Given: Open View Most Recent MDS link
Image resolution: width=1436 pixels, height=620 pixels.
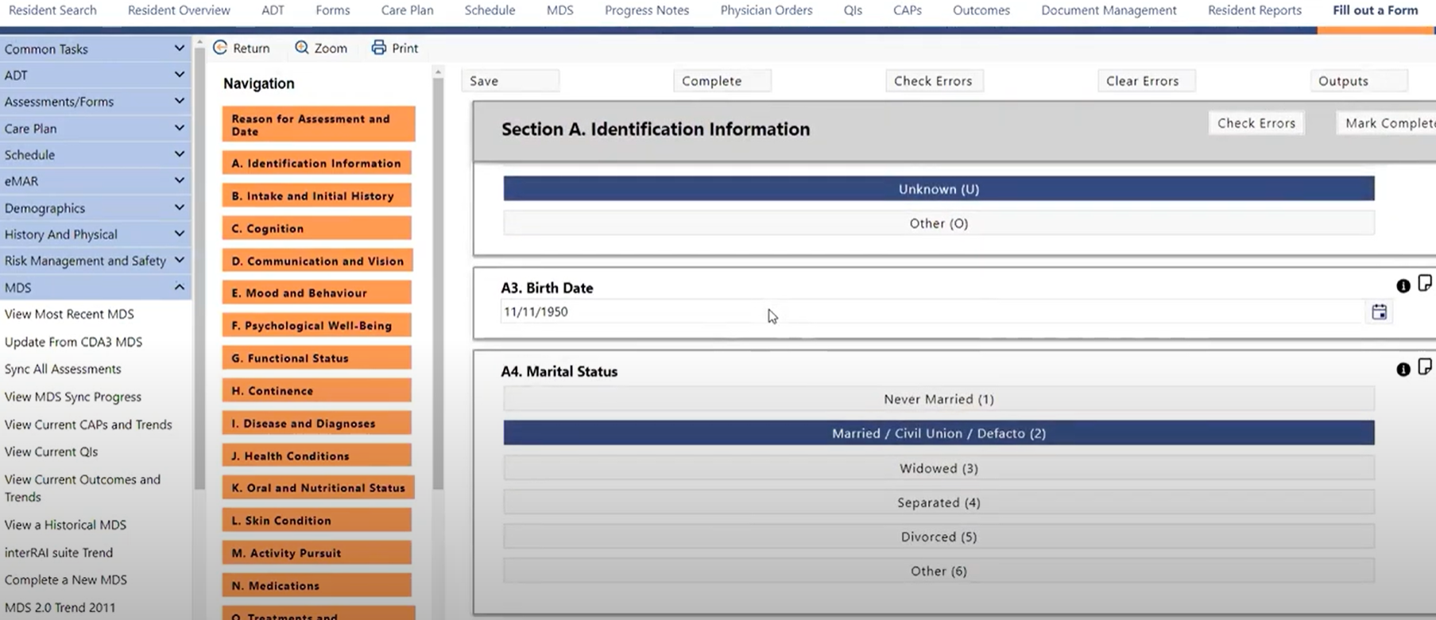Looking at the screenshot, I should coord(69,314).
